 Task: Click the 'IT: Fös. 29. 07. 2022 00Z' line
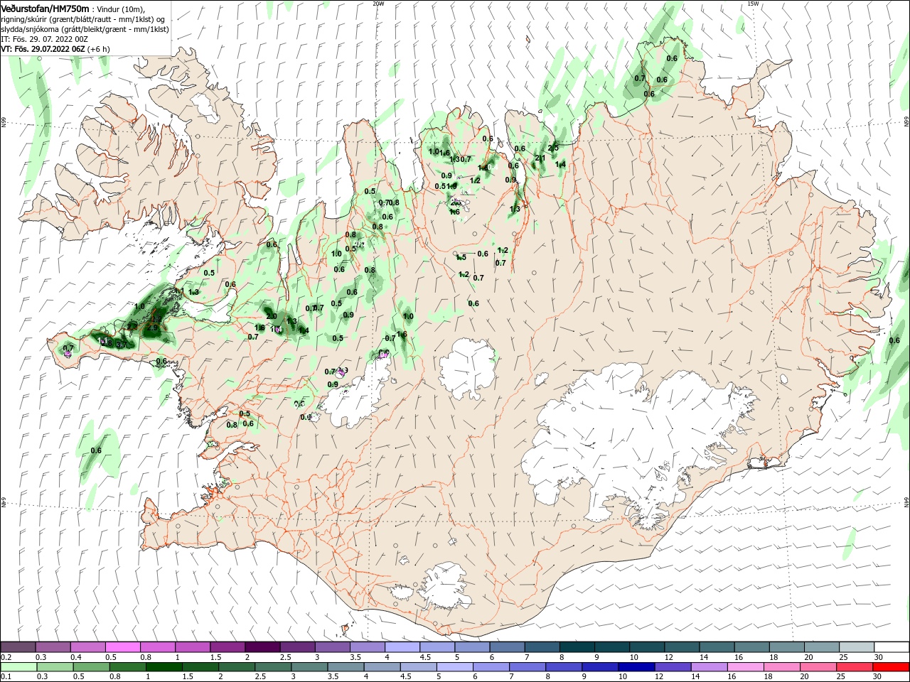pyautogui.click(x=44, y=39)
